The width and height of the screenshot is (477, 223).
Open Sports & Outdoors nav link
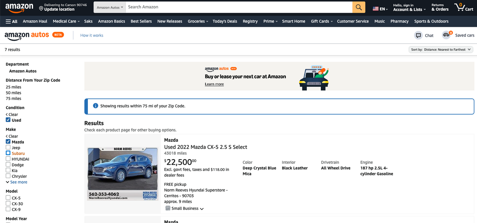431,21
